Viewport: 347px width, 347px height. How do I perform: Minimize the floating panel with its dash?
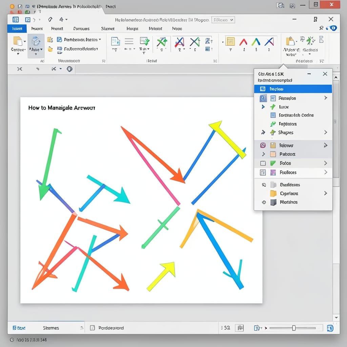tap(309, 74)
